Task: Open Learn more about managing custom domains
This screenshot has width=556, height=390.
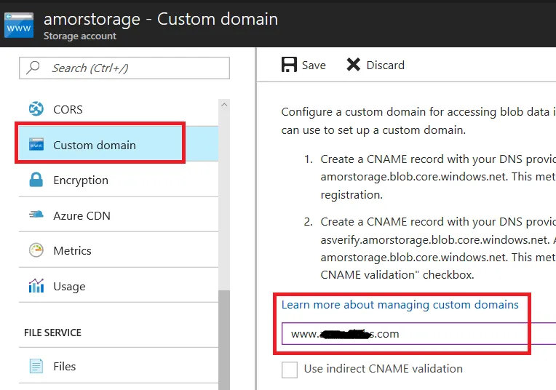Action: tap(400, 305)
